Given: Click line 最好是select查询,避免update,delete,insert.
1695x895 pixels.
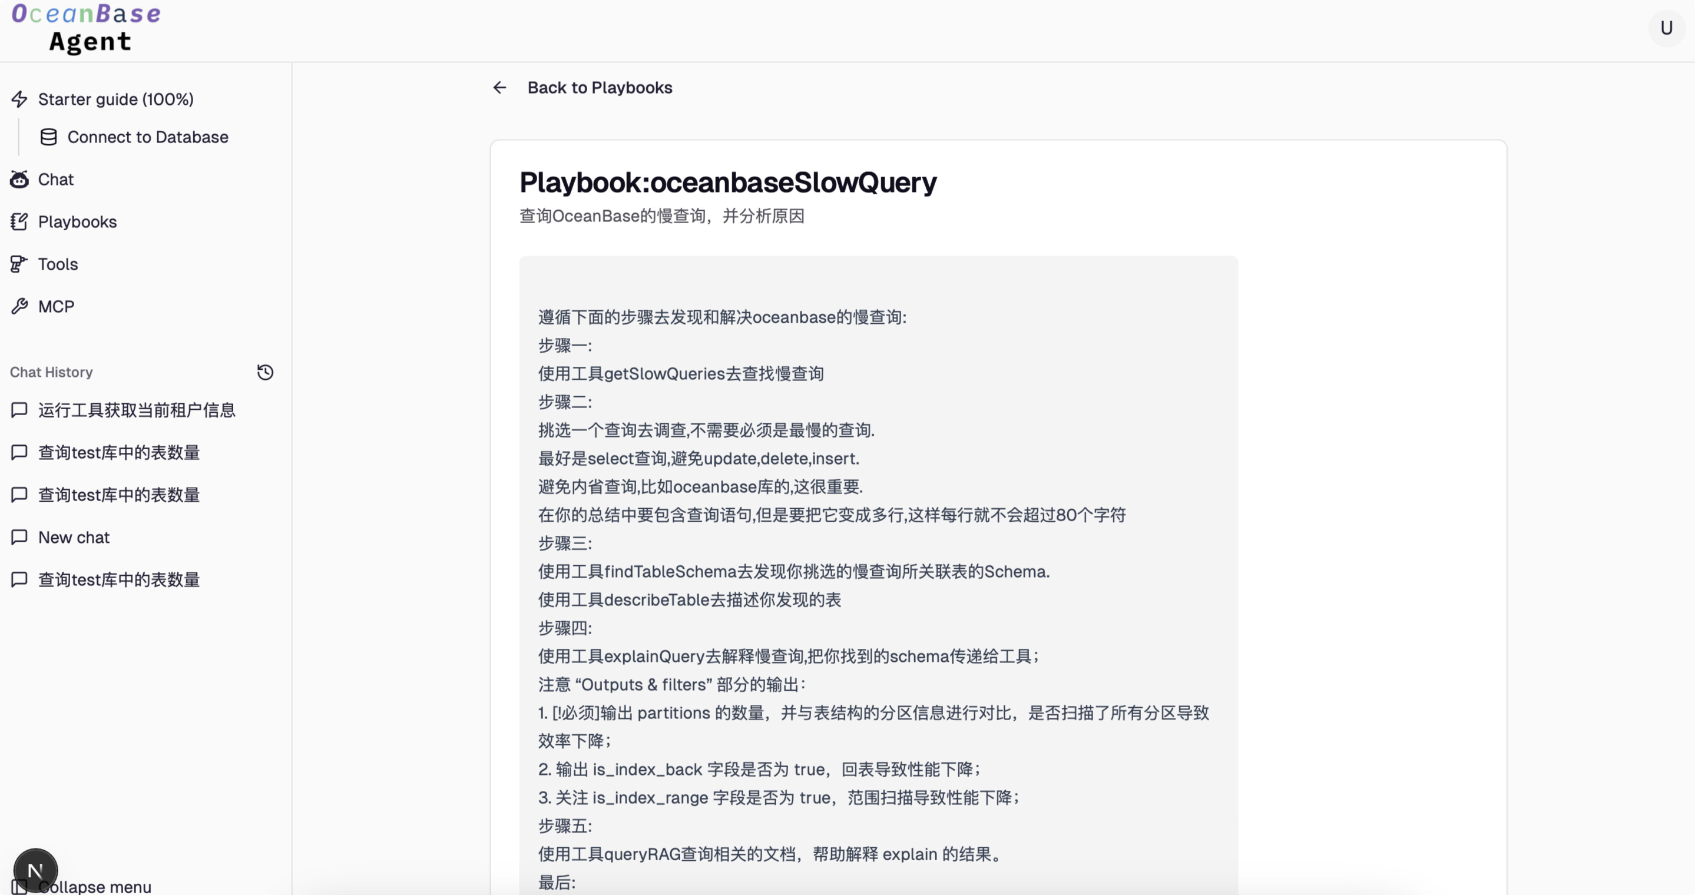Looking at the screenshot, I should click(x=698, y=458).
